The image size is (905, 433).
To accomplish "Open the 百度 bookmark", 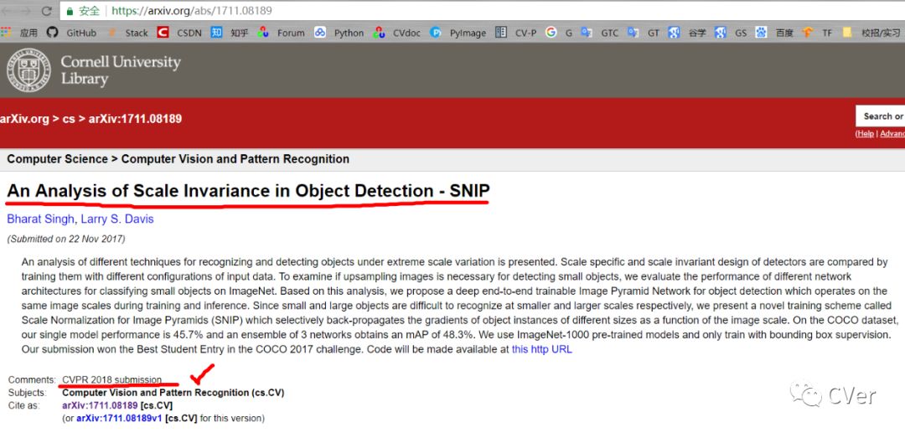I will [774, 33].
